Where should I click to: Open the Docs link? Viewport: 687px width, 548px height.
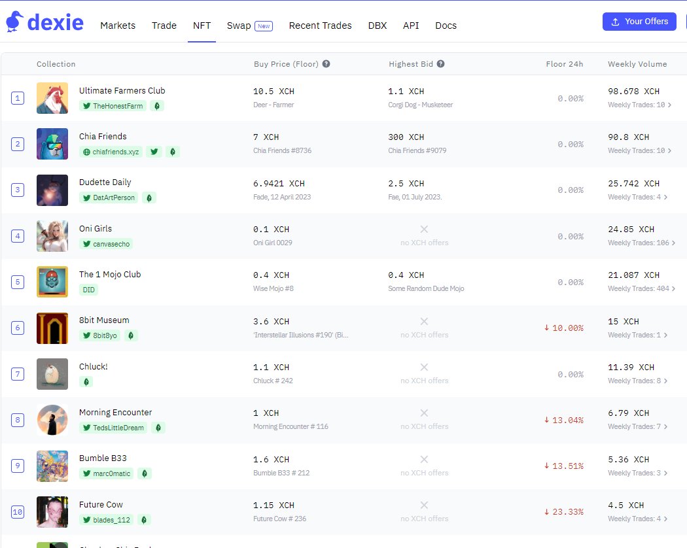tap(446, 26)
